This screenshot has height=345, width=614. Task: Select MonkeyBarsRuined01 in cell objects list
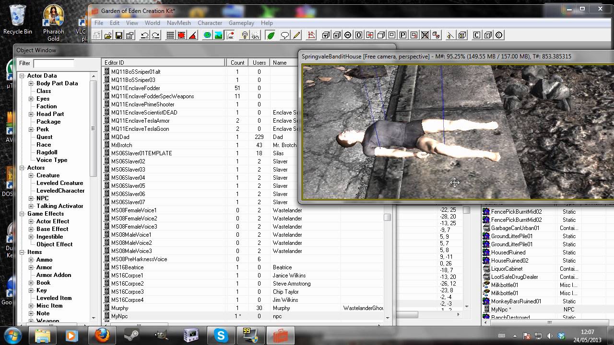click(516, 301)
